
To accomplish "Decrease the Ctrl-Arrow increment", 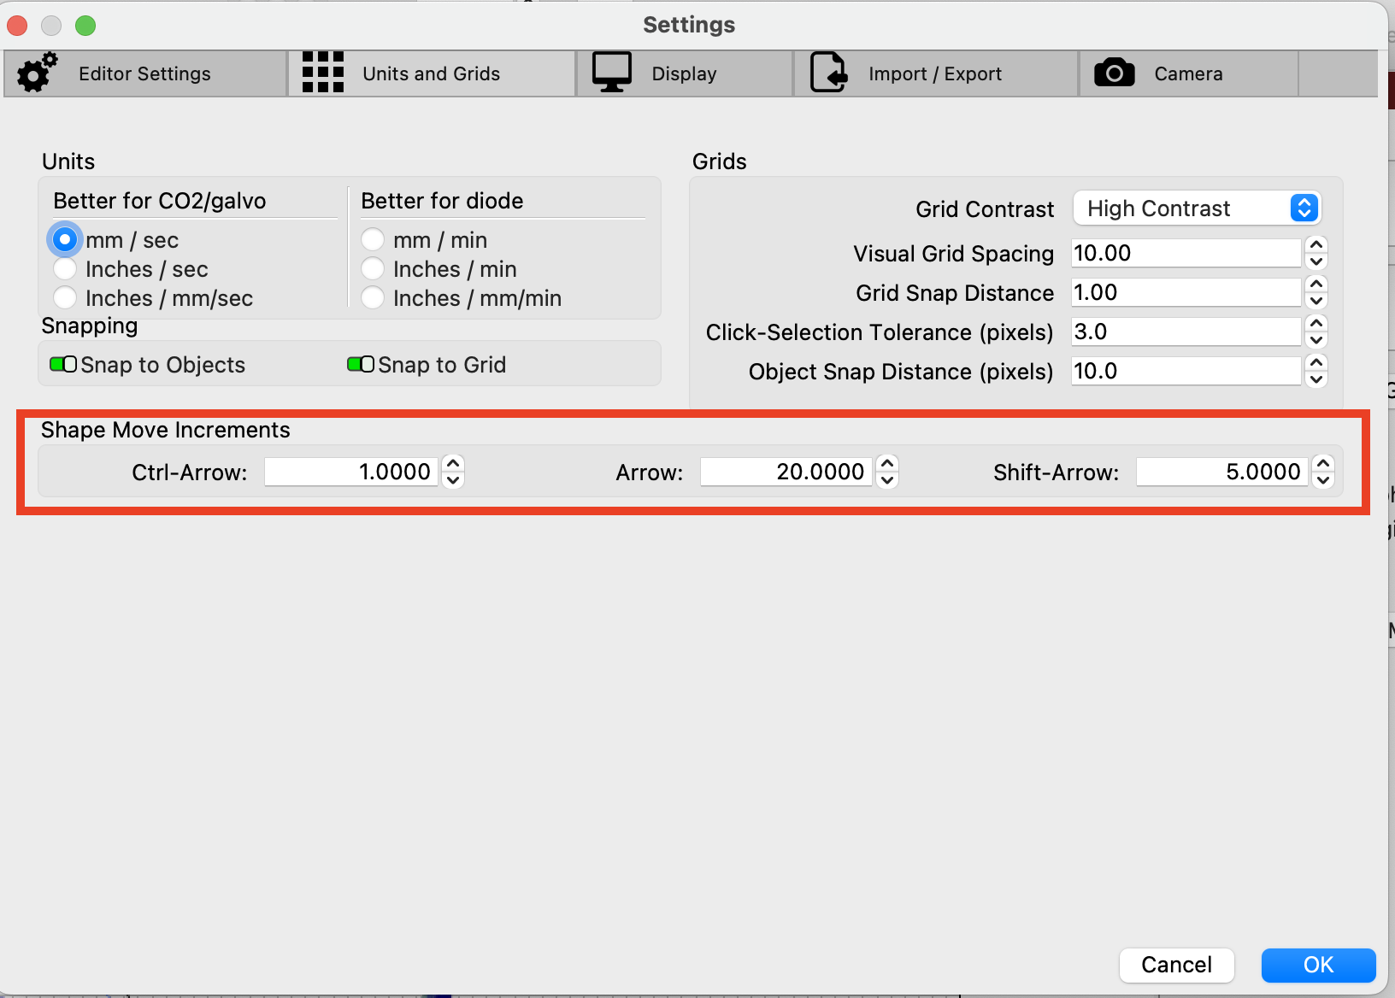I will pos(453,480).
